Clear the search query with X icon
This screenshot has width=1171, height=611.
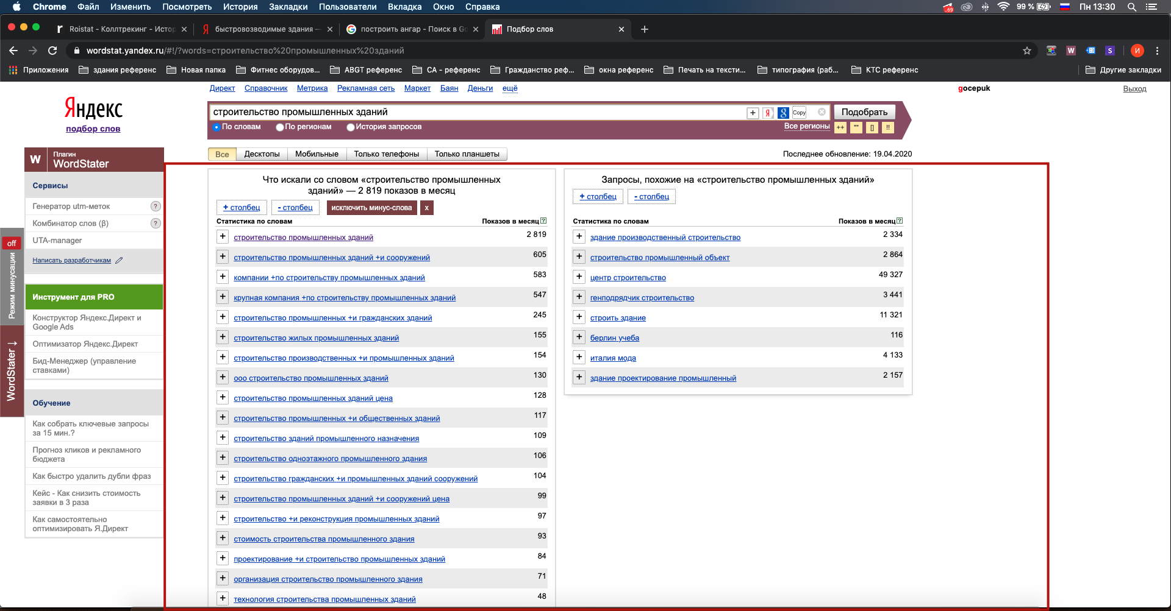[x=822, y=112]
